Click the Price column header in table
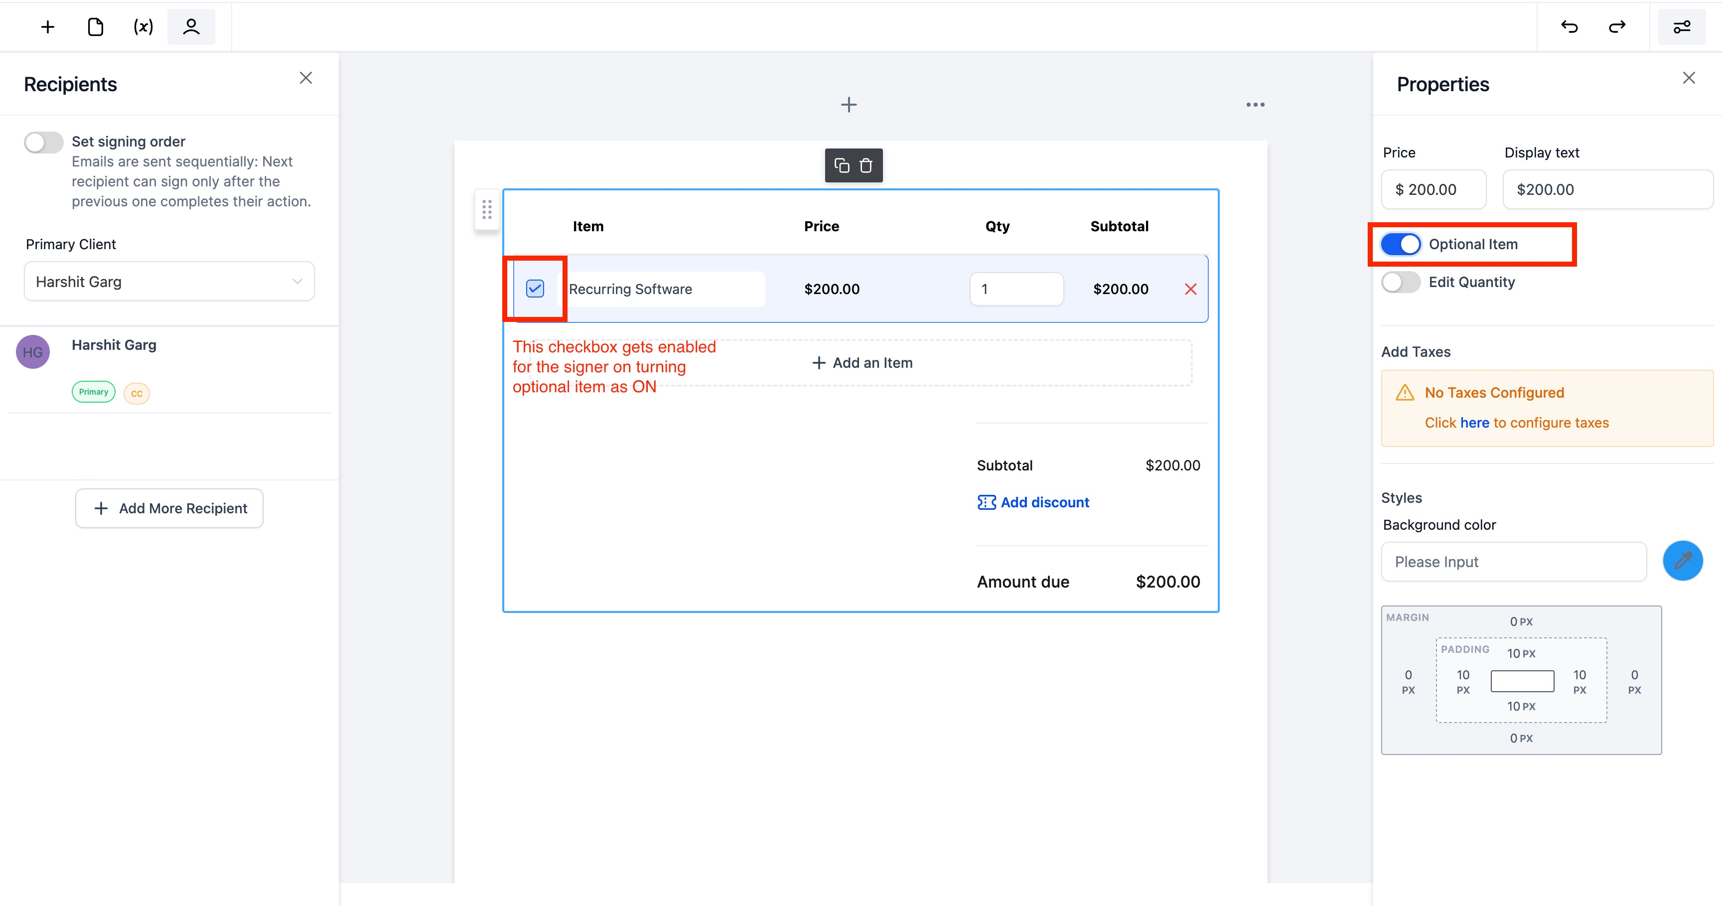1722x906 pixels. [x=821, y=226]
